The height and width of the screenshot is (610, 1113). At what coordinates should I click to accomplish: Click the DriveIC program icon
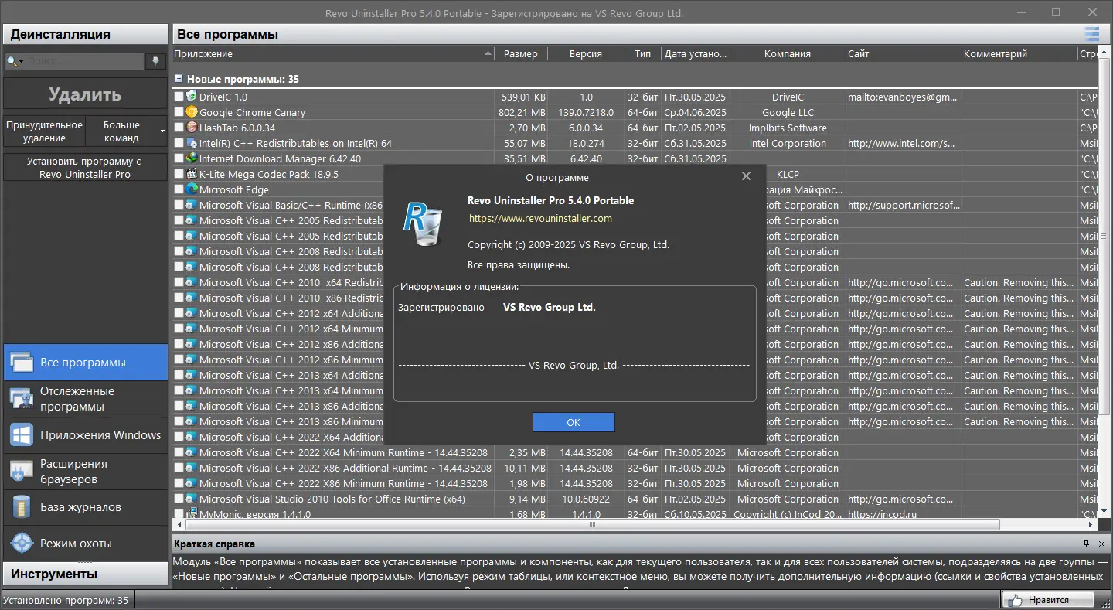point(191,97)
